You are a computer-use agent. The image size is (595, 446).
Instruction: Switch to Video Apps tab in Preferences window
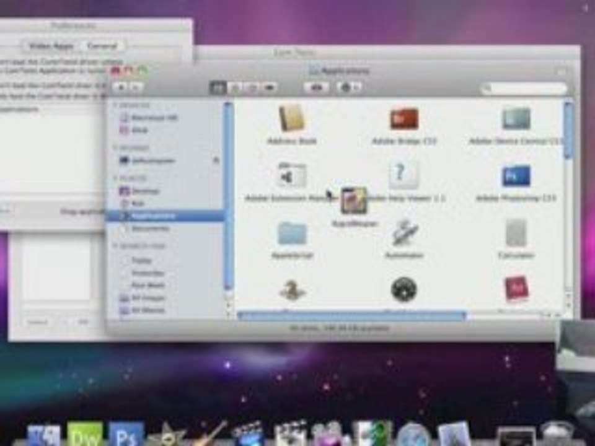point(51,46)
